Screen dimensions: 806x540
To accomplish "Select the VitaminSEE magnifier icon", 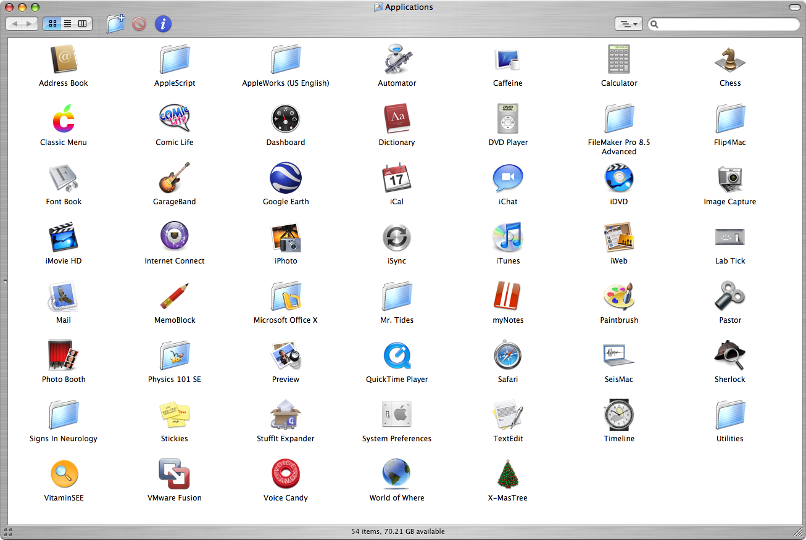I will tap(64, 475).
